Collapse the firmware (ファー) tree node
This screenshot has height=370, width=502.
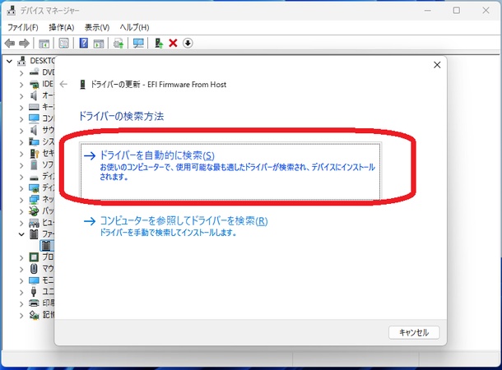[21, 234]
